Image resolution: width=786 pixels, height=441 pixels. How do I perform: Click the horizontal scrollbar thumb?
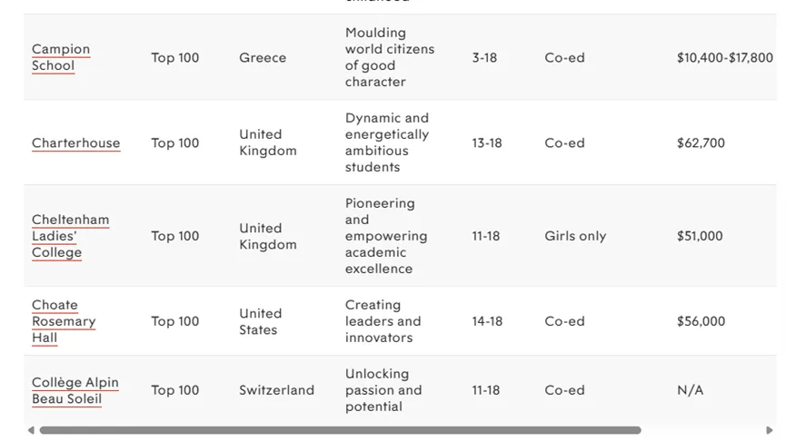click(x=340, y=430)
